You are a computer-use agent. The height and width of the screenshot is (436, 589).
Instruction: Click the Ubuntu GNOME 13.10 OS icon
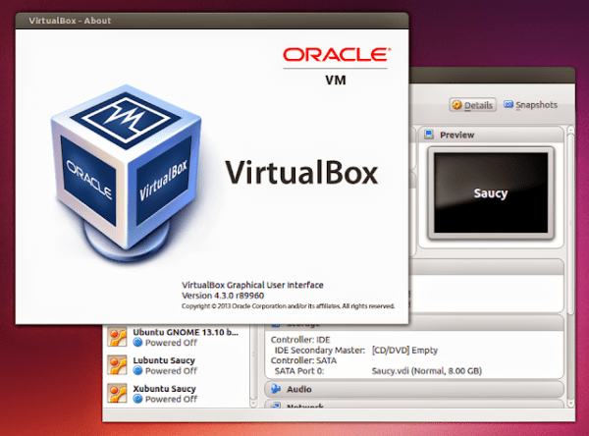(117, 337)
